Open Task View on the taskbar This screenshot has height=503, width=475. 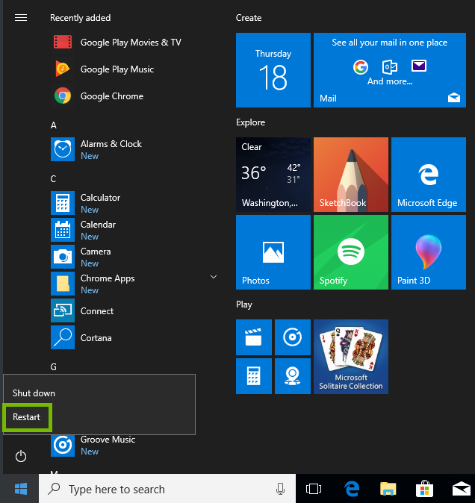[x=314, y=489]
